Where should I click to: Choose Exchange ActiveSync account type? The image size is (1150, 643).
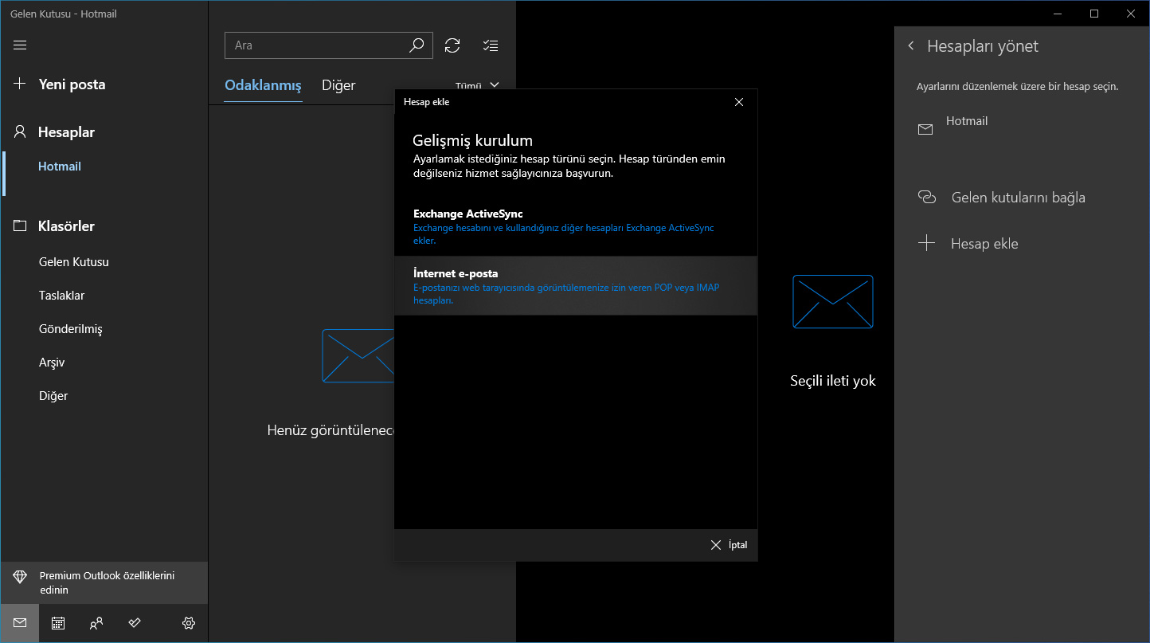point(576,226)
